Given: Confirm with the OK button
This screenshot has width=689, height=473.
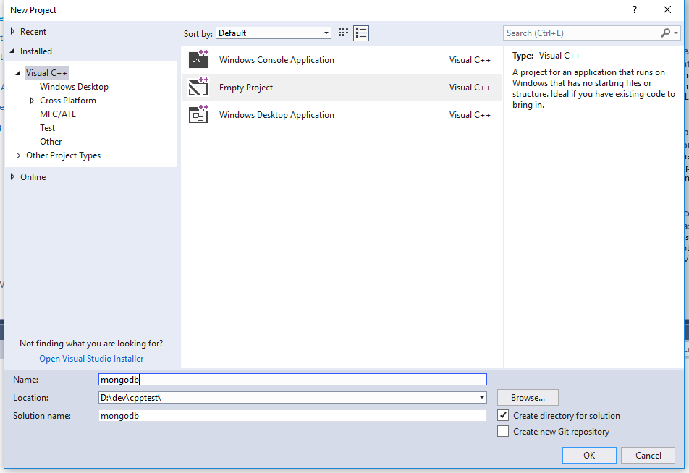Looking at the screenshot, I should click(x=589, y=456).
